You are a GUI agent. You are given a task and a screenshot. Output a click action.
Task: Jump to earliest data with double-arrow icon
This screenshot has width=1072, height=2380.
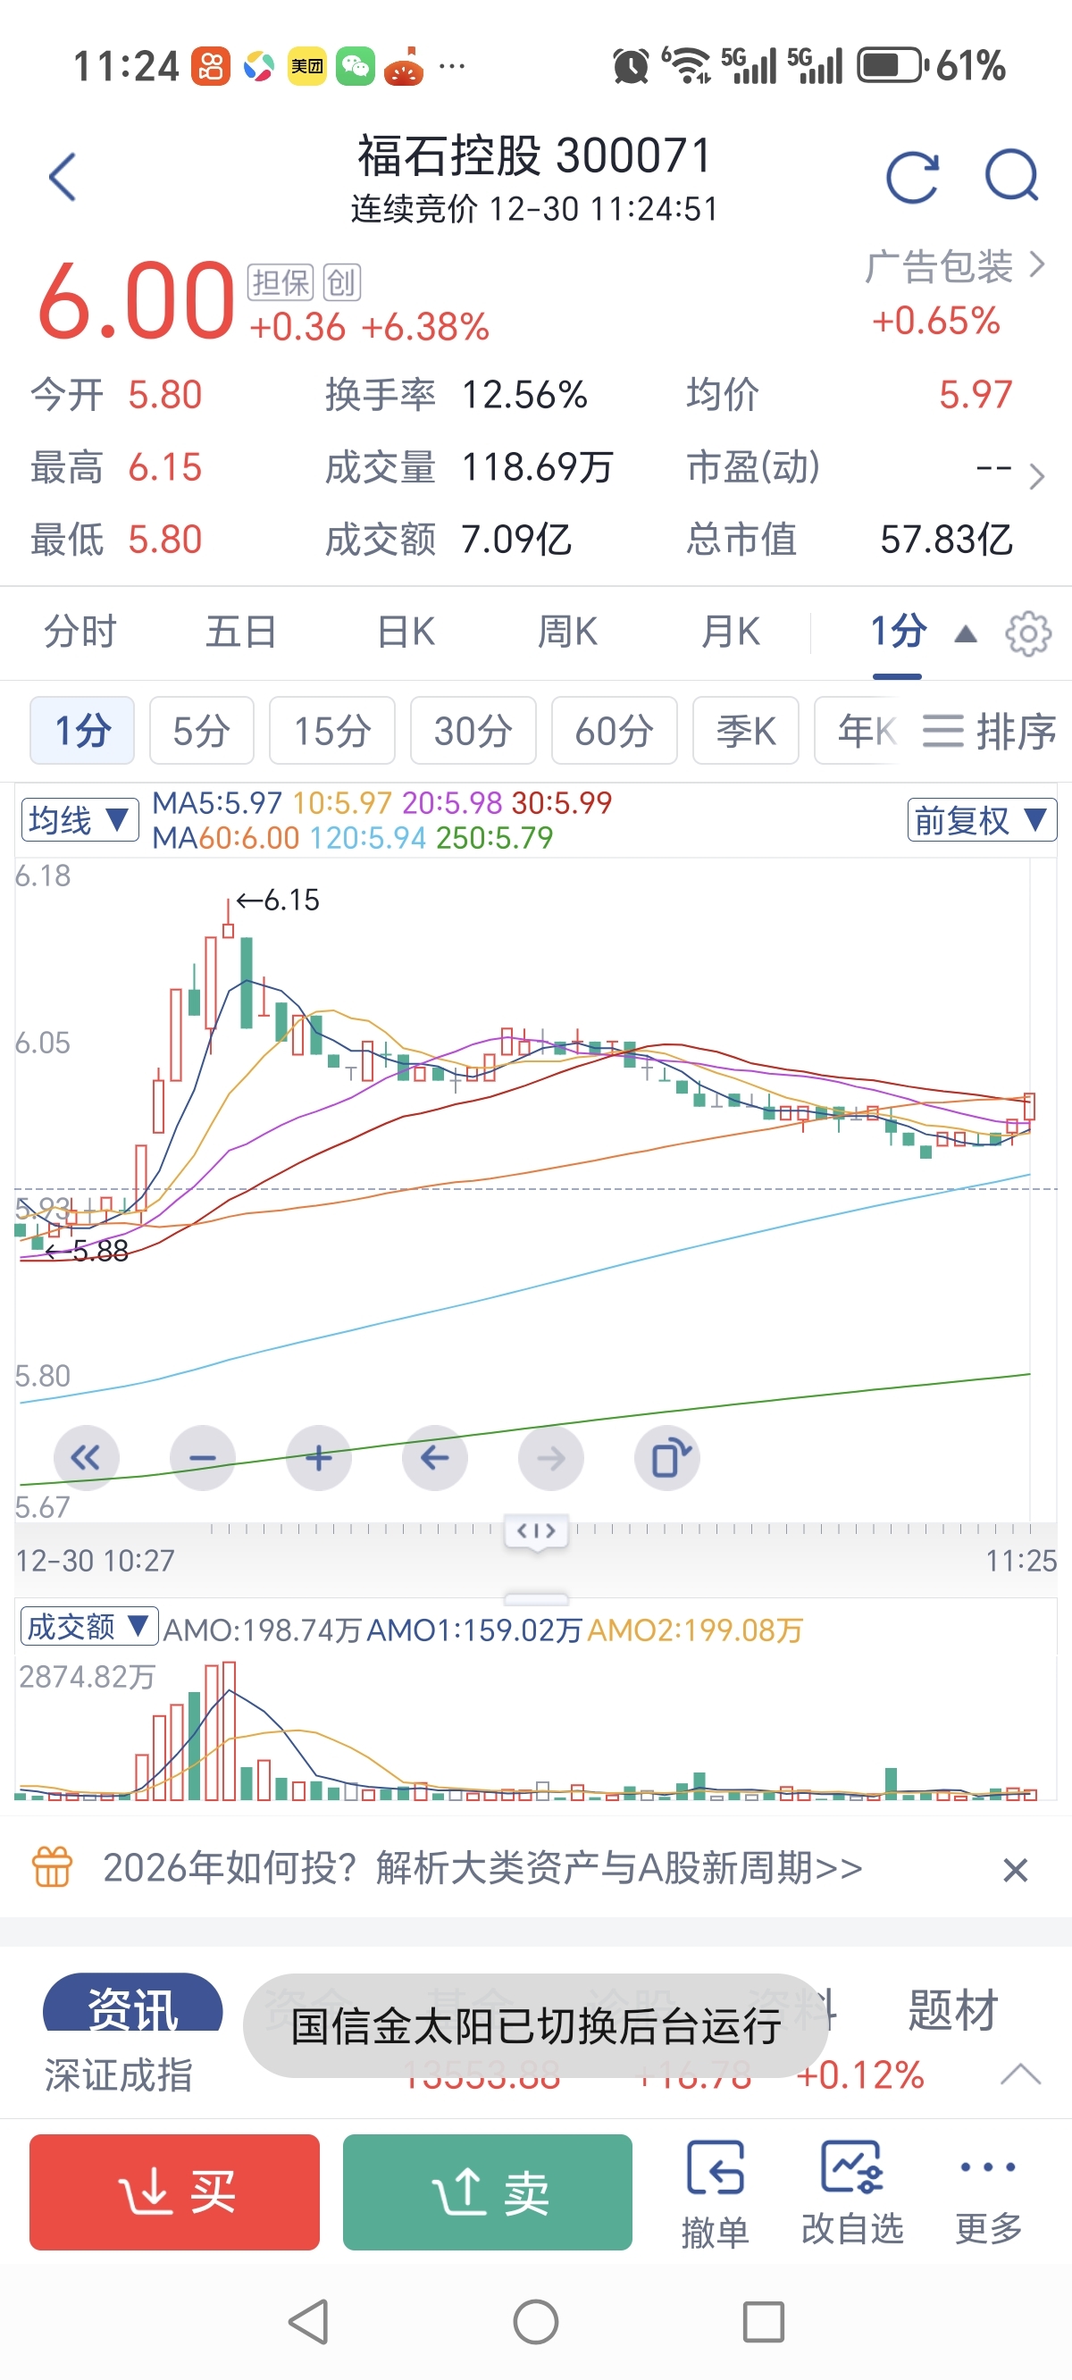click(86, 1458)
